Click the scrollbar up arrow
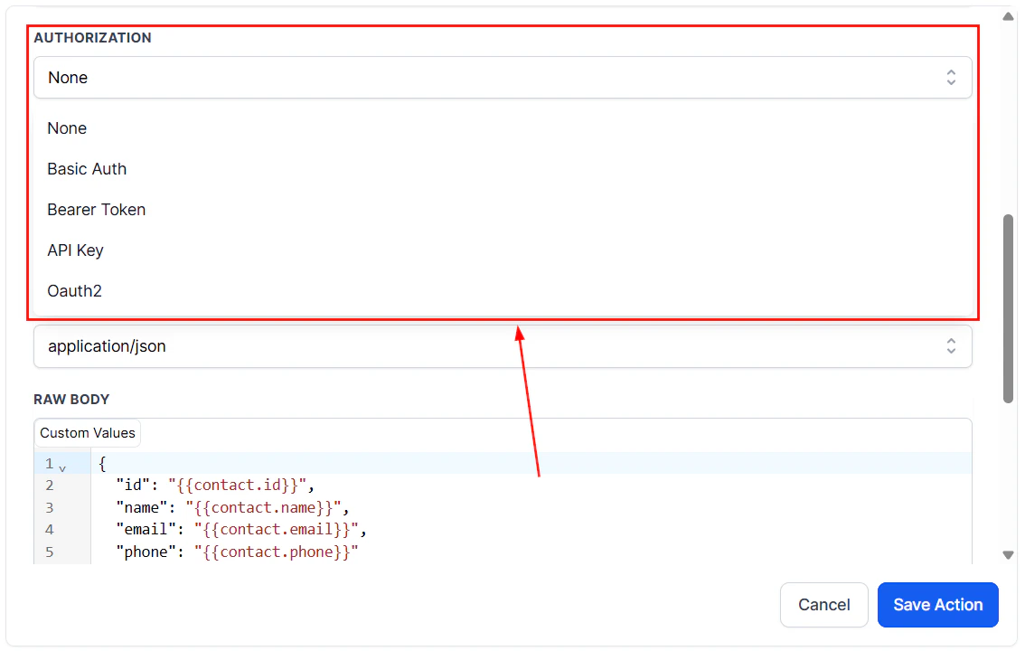 pyautogui.click(x=1008, y=15)
